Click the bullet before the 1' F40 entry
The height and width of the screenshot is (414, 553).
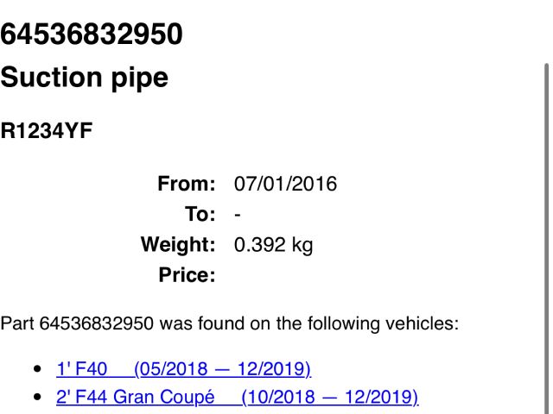coord(36,369)
